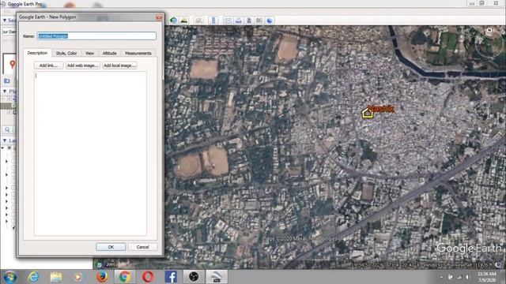Click the polygon Name input field
Viewport: 506px width, 284px height.
pyautogui.click(x=96, y=35)
